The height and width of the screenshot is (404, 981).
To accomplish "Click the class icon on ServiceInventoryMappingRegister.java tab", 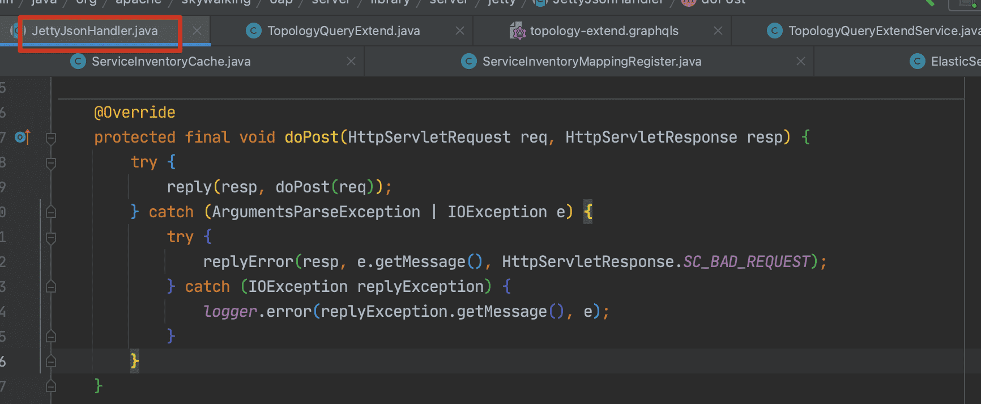I will point(469,62).
